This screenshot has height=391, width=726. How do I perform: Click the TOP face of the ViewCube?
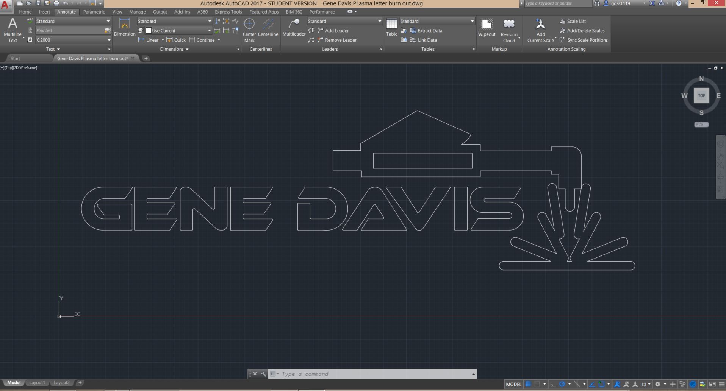point(701,95)
